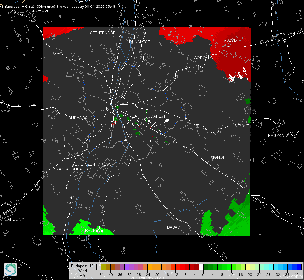This screenshot has width=304, height=280.
Task: Click the BUDAÖRS town label
Action: coord(78,118)
